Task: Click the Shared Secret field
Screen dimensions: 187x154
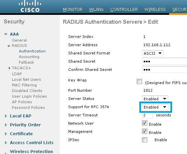Action: pos(164,61)
